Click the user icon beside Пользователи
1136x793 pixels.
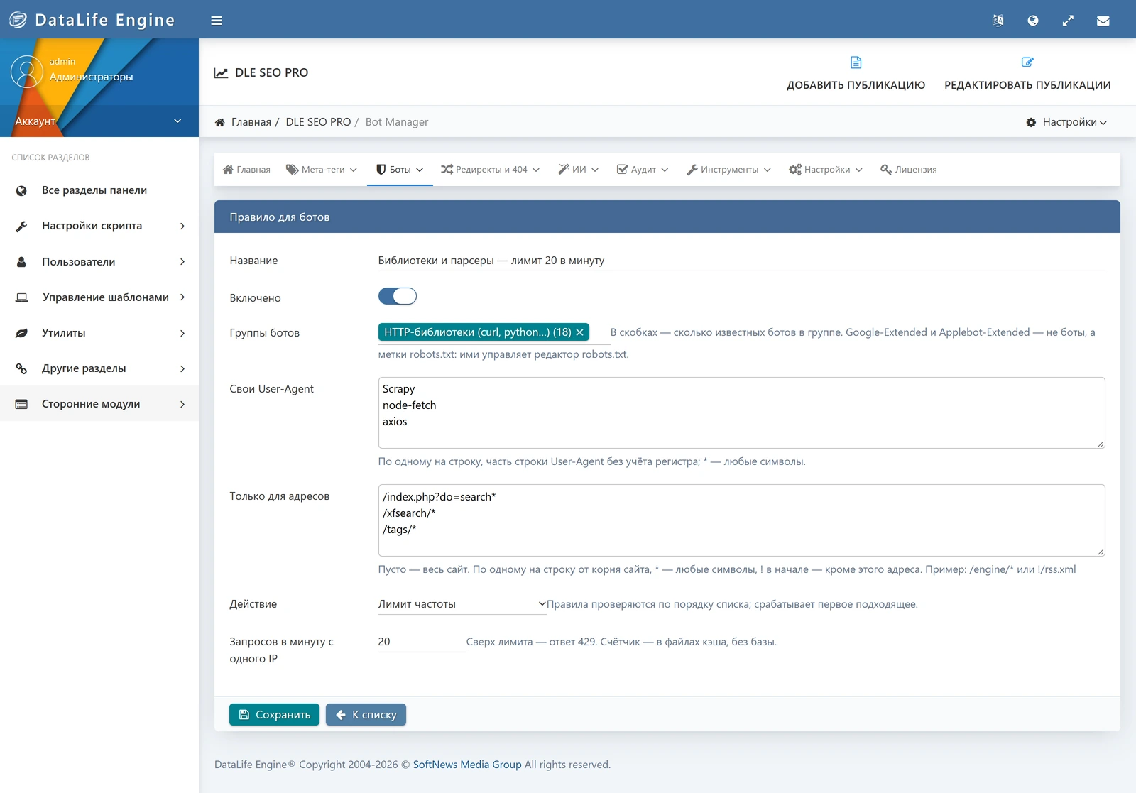(21, 262)
